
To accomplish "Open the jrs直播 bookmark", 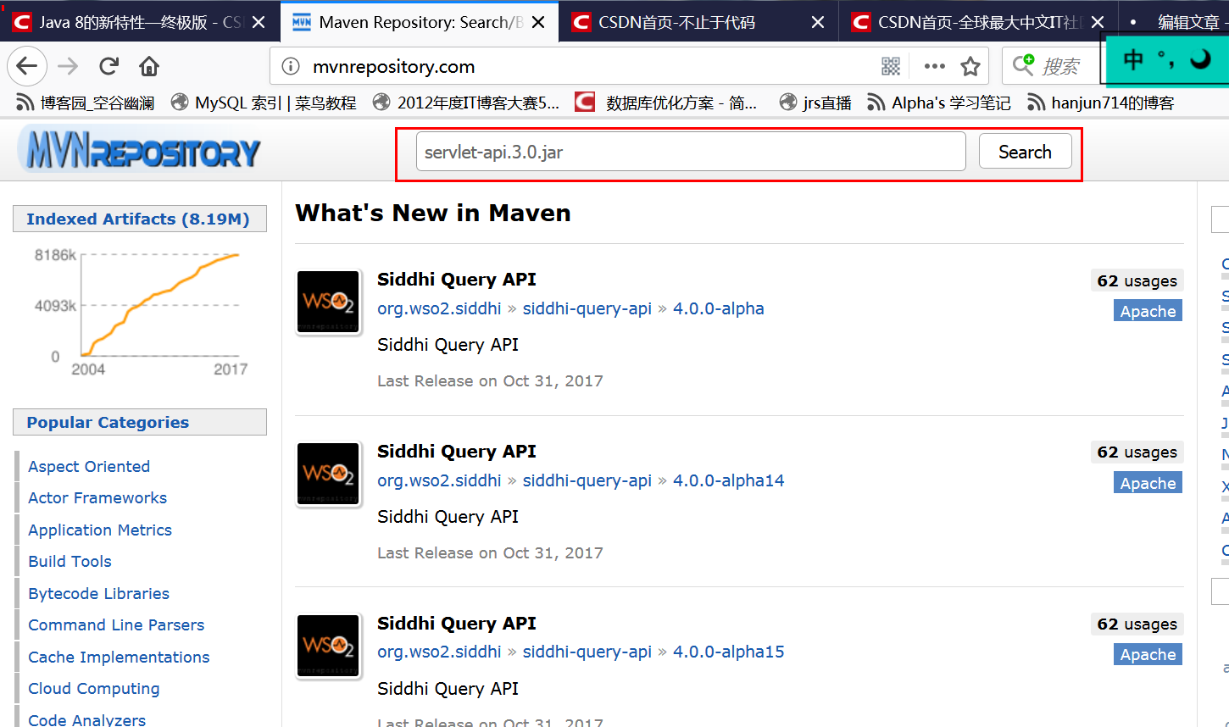I will pyautogui.click(x=815, y=103).
